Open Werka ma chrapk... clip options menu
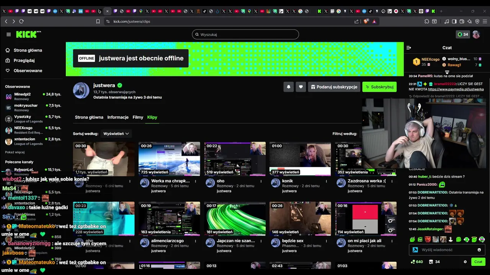The height and width of the screenshot is (275, 490). tap(196, 181)
